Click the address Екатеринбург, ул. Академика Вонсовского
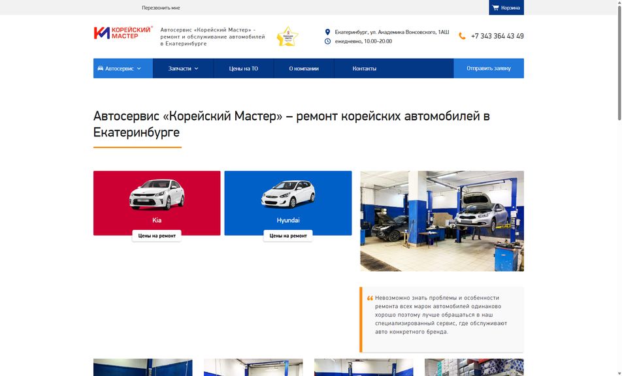The height and width of the screenshot is (376, 622). [x=392, y=32]
